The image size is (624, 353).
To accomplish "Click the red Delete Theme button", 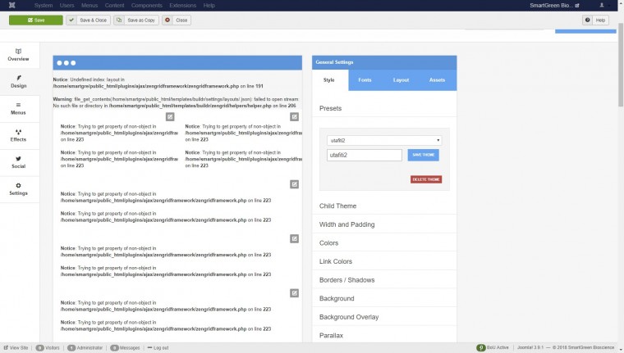I will pyautogui.click(x=426, y=179).
